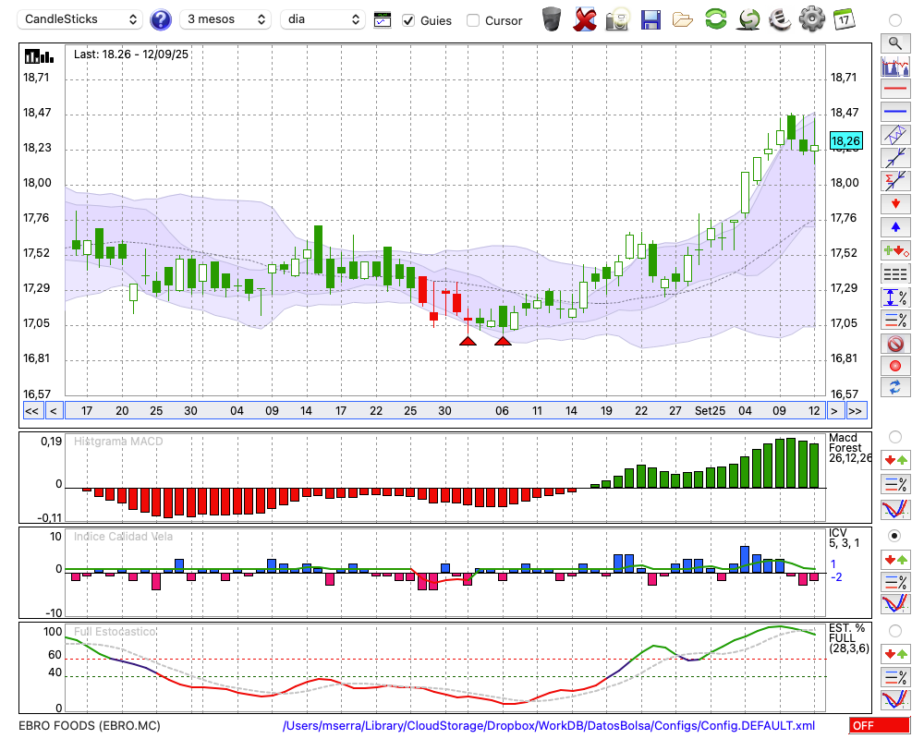The image size is (924, 739).
Task: Click the MACD panel lines-percent icon
Action: pyautogui.click(x=895, y=484)
